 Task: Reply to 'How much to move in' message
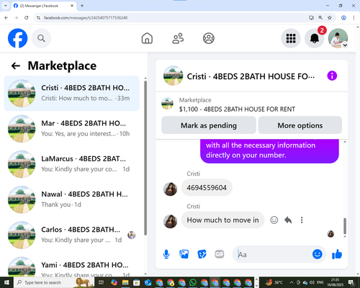pos(288,220)
